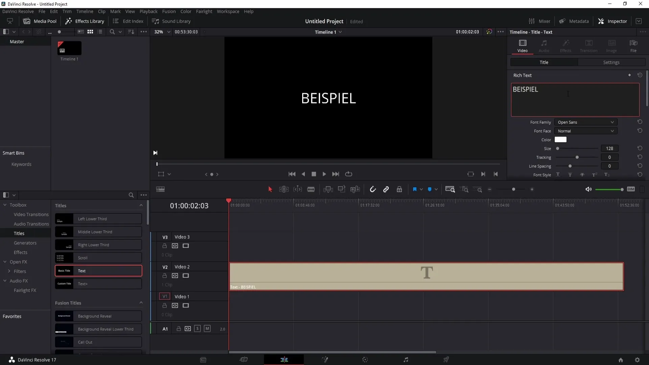Toggle the Video 3 track lock
This screenshot has width=649, height=365.
coord(165,246)
